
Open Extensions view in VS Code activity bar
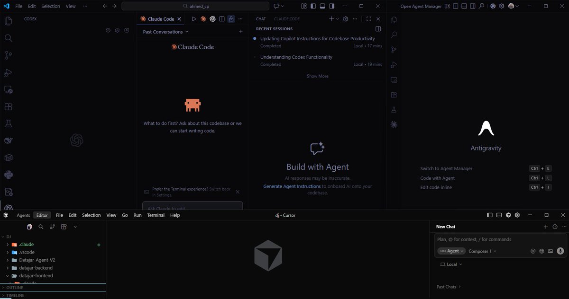(x=8, y=106)
